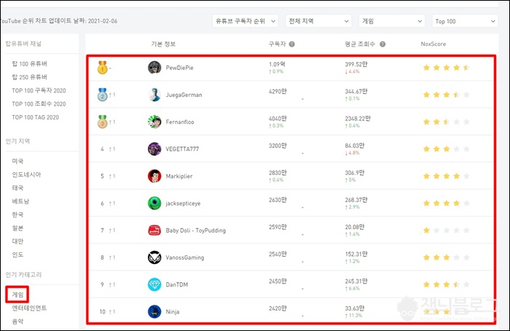Filter by region 일본
Viewport: 510px width, 331px height.
(17, 227)
